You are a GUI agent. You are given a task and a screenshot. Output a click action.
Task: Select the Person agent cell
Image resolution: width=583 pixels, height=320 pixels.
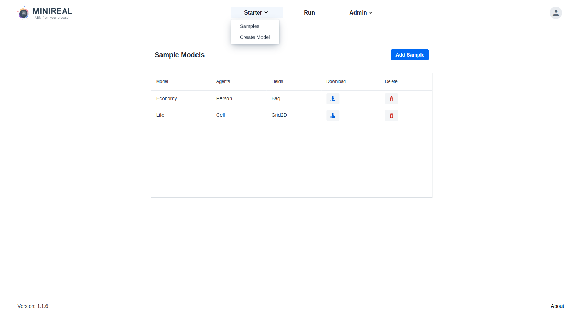click(224, 98)
